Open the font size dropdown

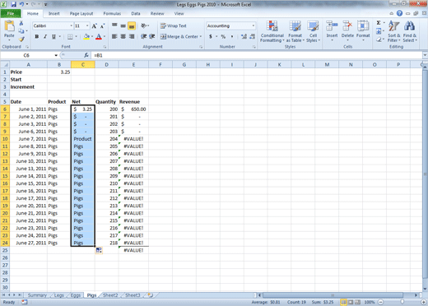pyautogui.click(x=87, y=25)
